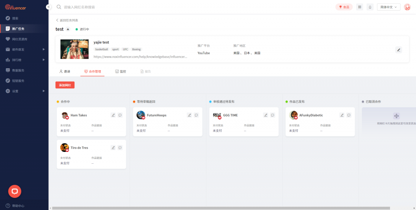Image resolution: width=416 pixels, height=210 pixels.
Task: Click the horizontal scrollbar at the bottom
Action: [x=219, y=208]
